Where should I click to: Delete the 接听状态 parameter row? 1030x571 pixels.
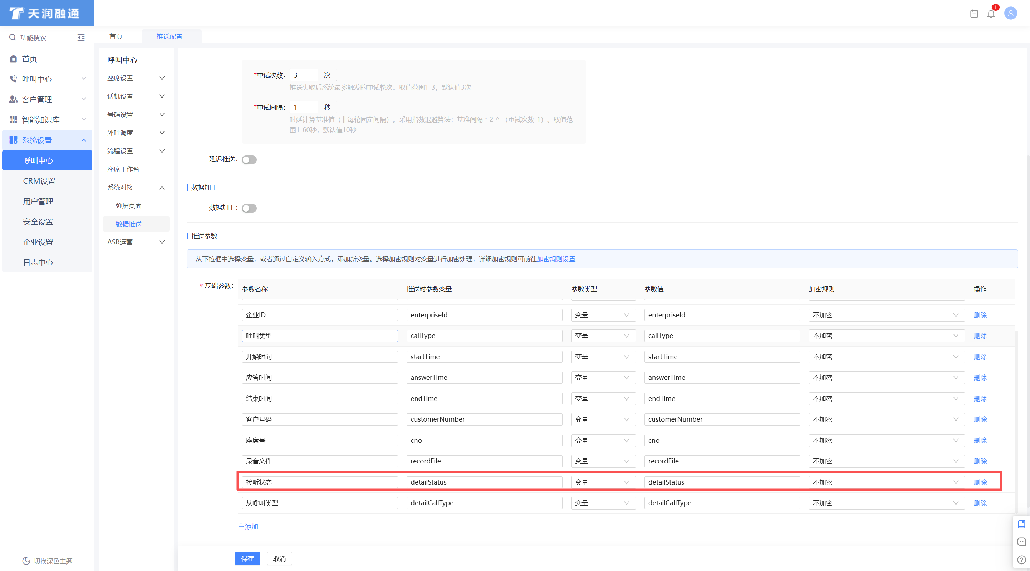click(x=980, y=482)
